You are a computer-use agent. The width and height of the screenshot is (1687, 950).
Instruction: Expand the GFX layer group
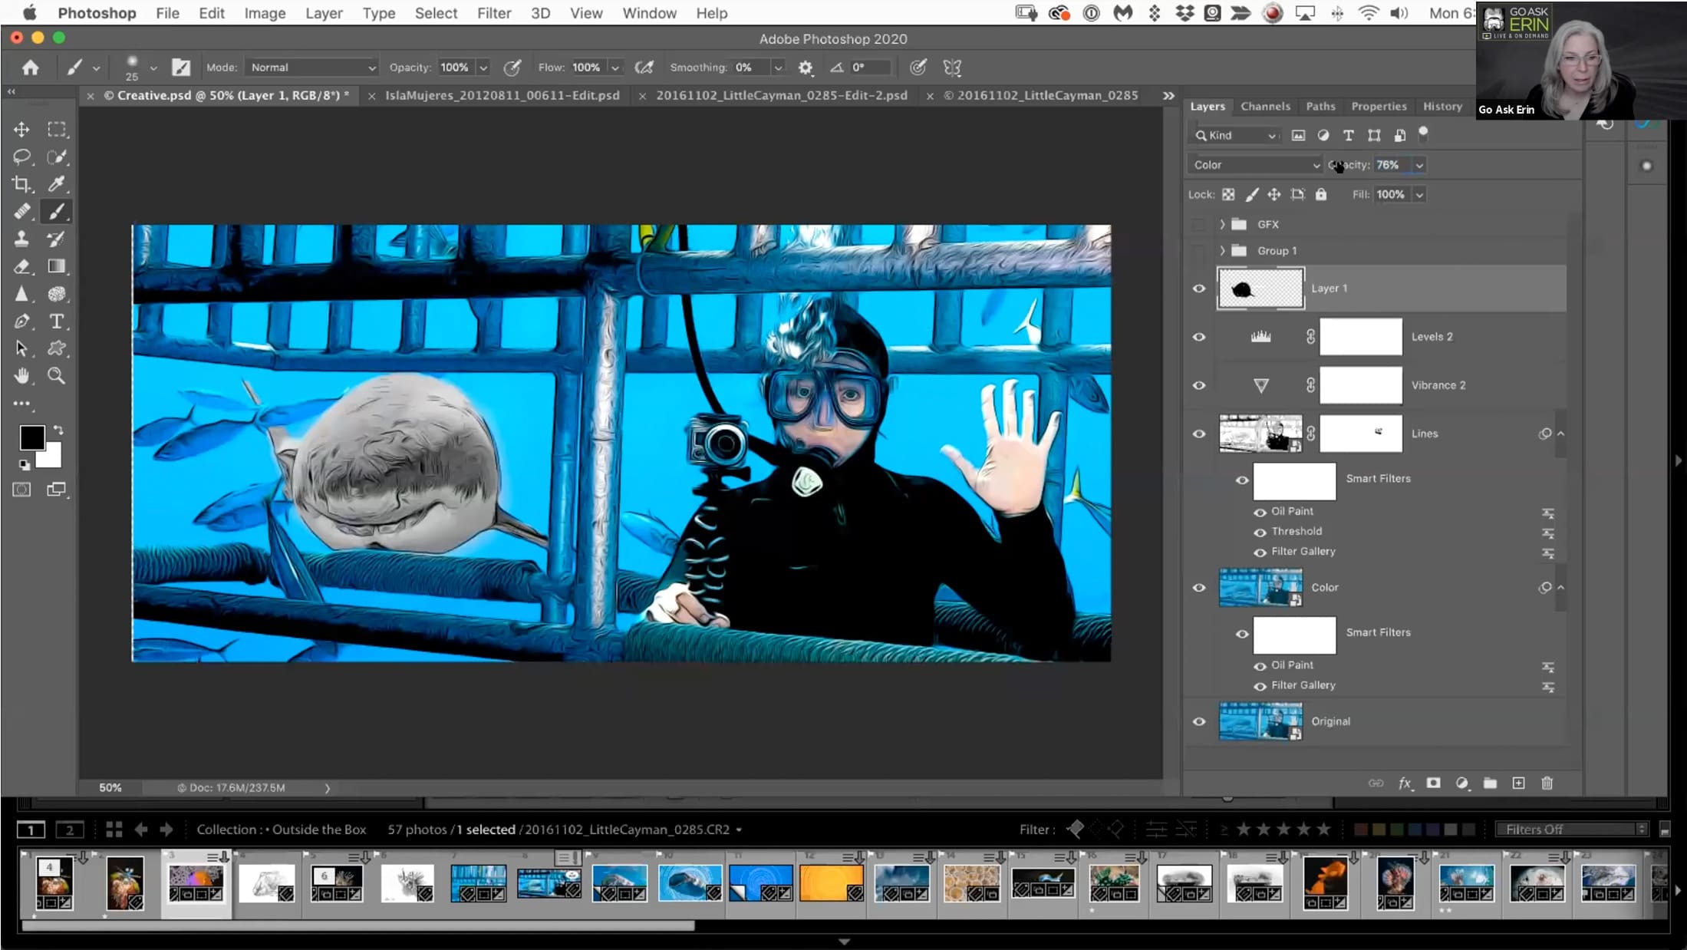pos(1222,224)
